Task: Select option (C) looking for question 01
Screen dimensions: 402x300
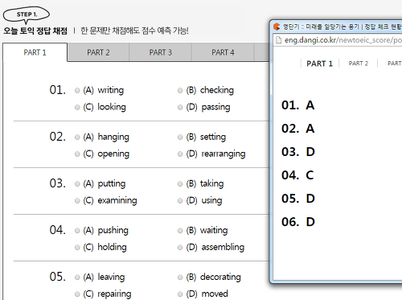Action: click(x=77, y=108)
